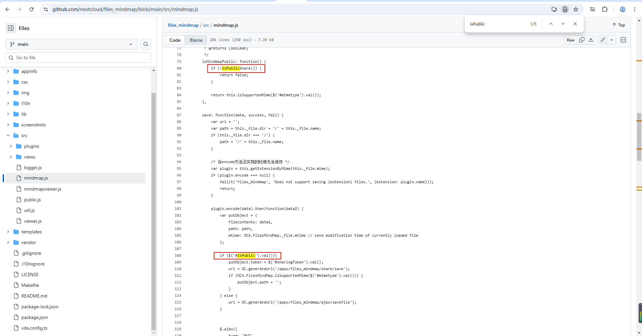Open util.js in file tree
Viewport: 642px width, 336px height.
(x=29, y=210)
